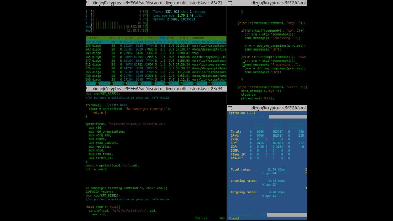Click Outgoing rates label in iptraf-ng
Viewport: 393px width, 221px height.
(x=243, y=192)
